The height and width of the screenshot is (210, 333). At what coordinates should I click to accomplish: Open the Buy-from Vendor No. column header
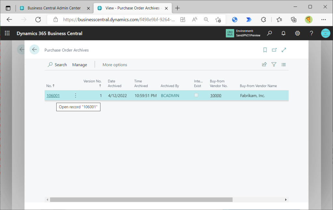219,83
